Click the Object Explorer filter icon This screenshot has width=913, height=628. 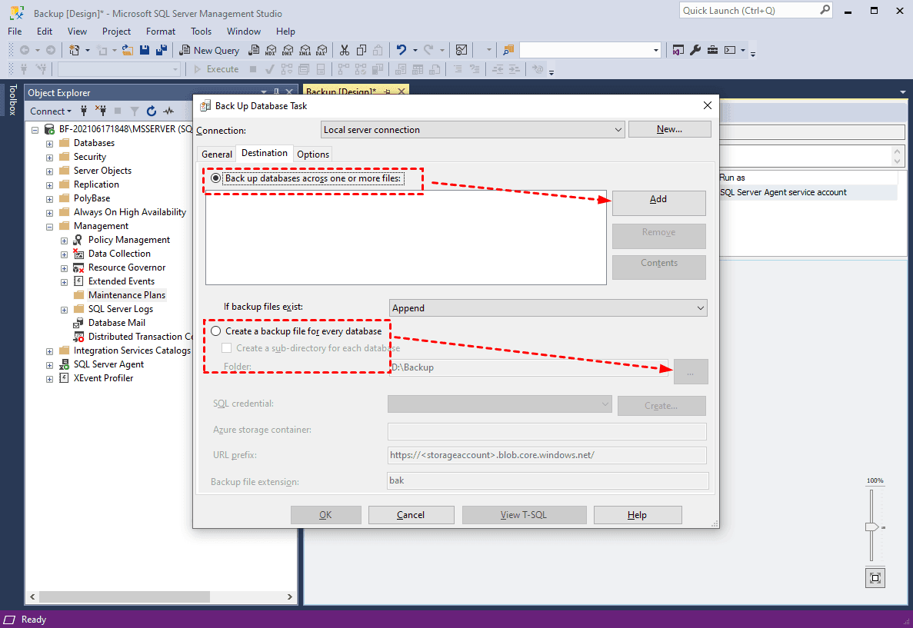(x=135, y=111)
